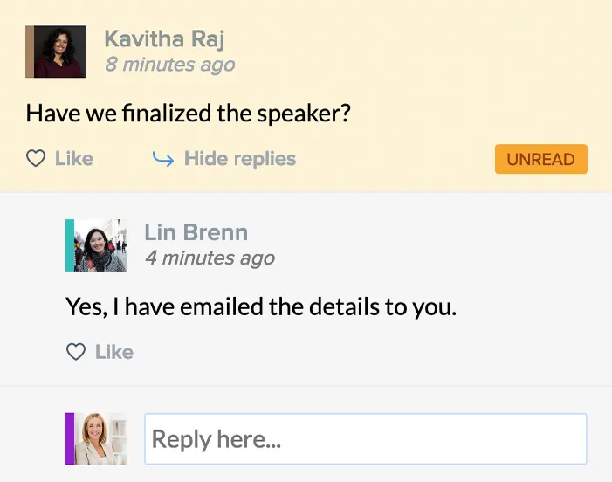Click the "Yes, I have emailed the details" reply text

click(261, 306)
